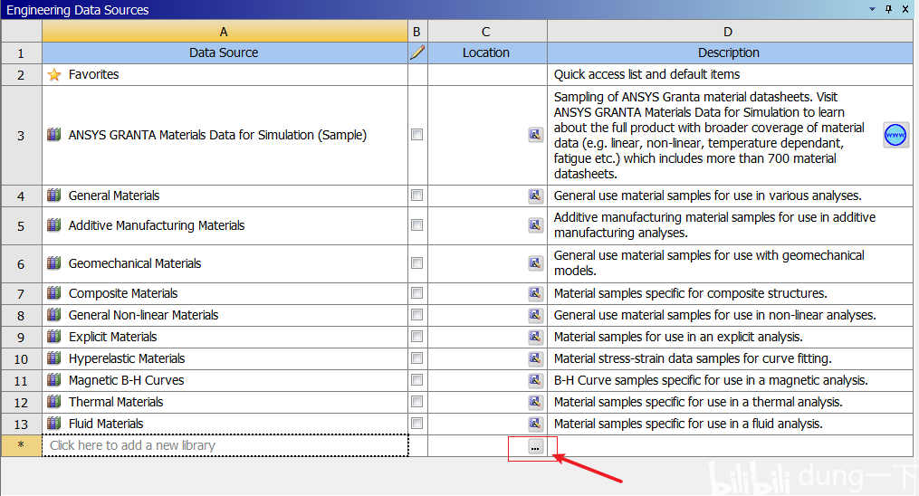Click the Hyperelastic Materials book icon

[54, 358]
